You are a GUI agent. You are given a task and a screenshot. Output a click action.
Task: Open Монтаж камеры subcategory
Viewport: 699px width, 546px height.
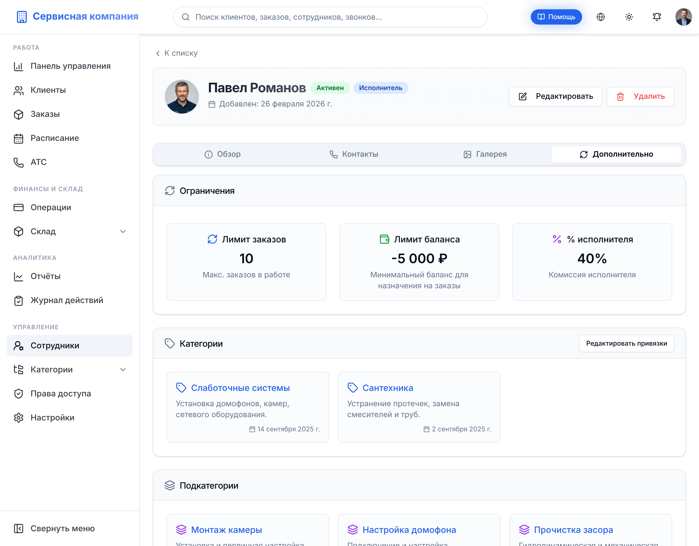click(x=227, y=530)
